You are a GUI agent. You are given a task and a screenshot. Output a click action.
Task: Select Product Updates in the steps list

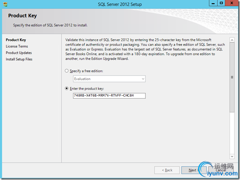[19, 53]
